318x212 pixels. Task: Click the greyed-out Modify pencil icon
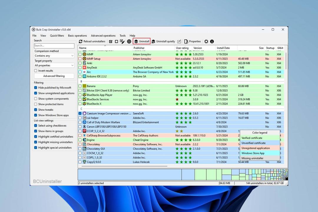click(179, 42)
